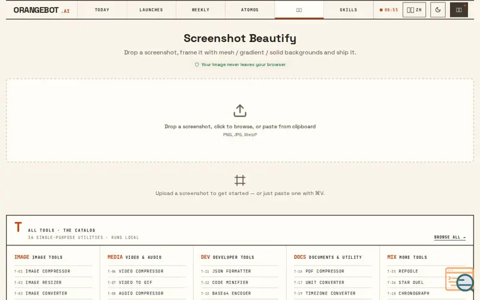Open T-16 PDF Compressor
Screen dimensions: 480x300
pos(333,271)
